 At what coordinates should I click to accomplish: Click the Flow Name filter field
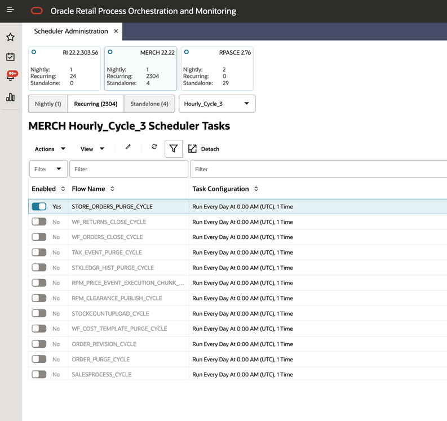[x=129, y=169]
